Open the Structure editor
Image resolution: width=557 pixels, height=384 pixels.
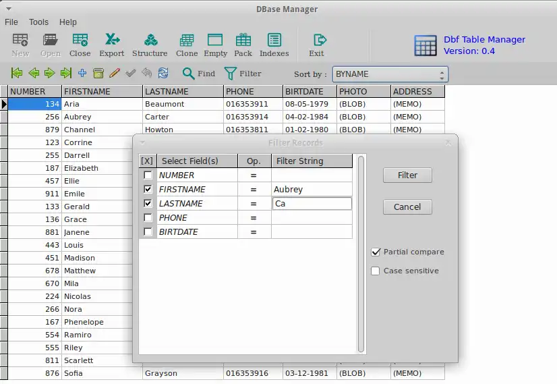[x=150, y=45]
